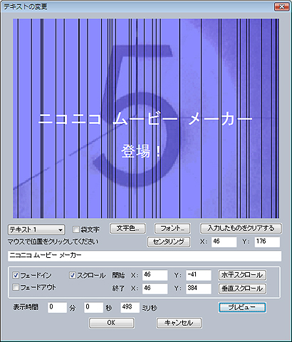Confirm with the OK button
Screen dimensions: 292x342
pos(111,323)
